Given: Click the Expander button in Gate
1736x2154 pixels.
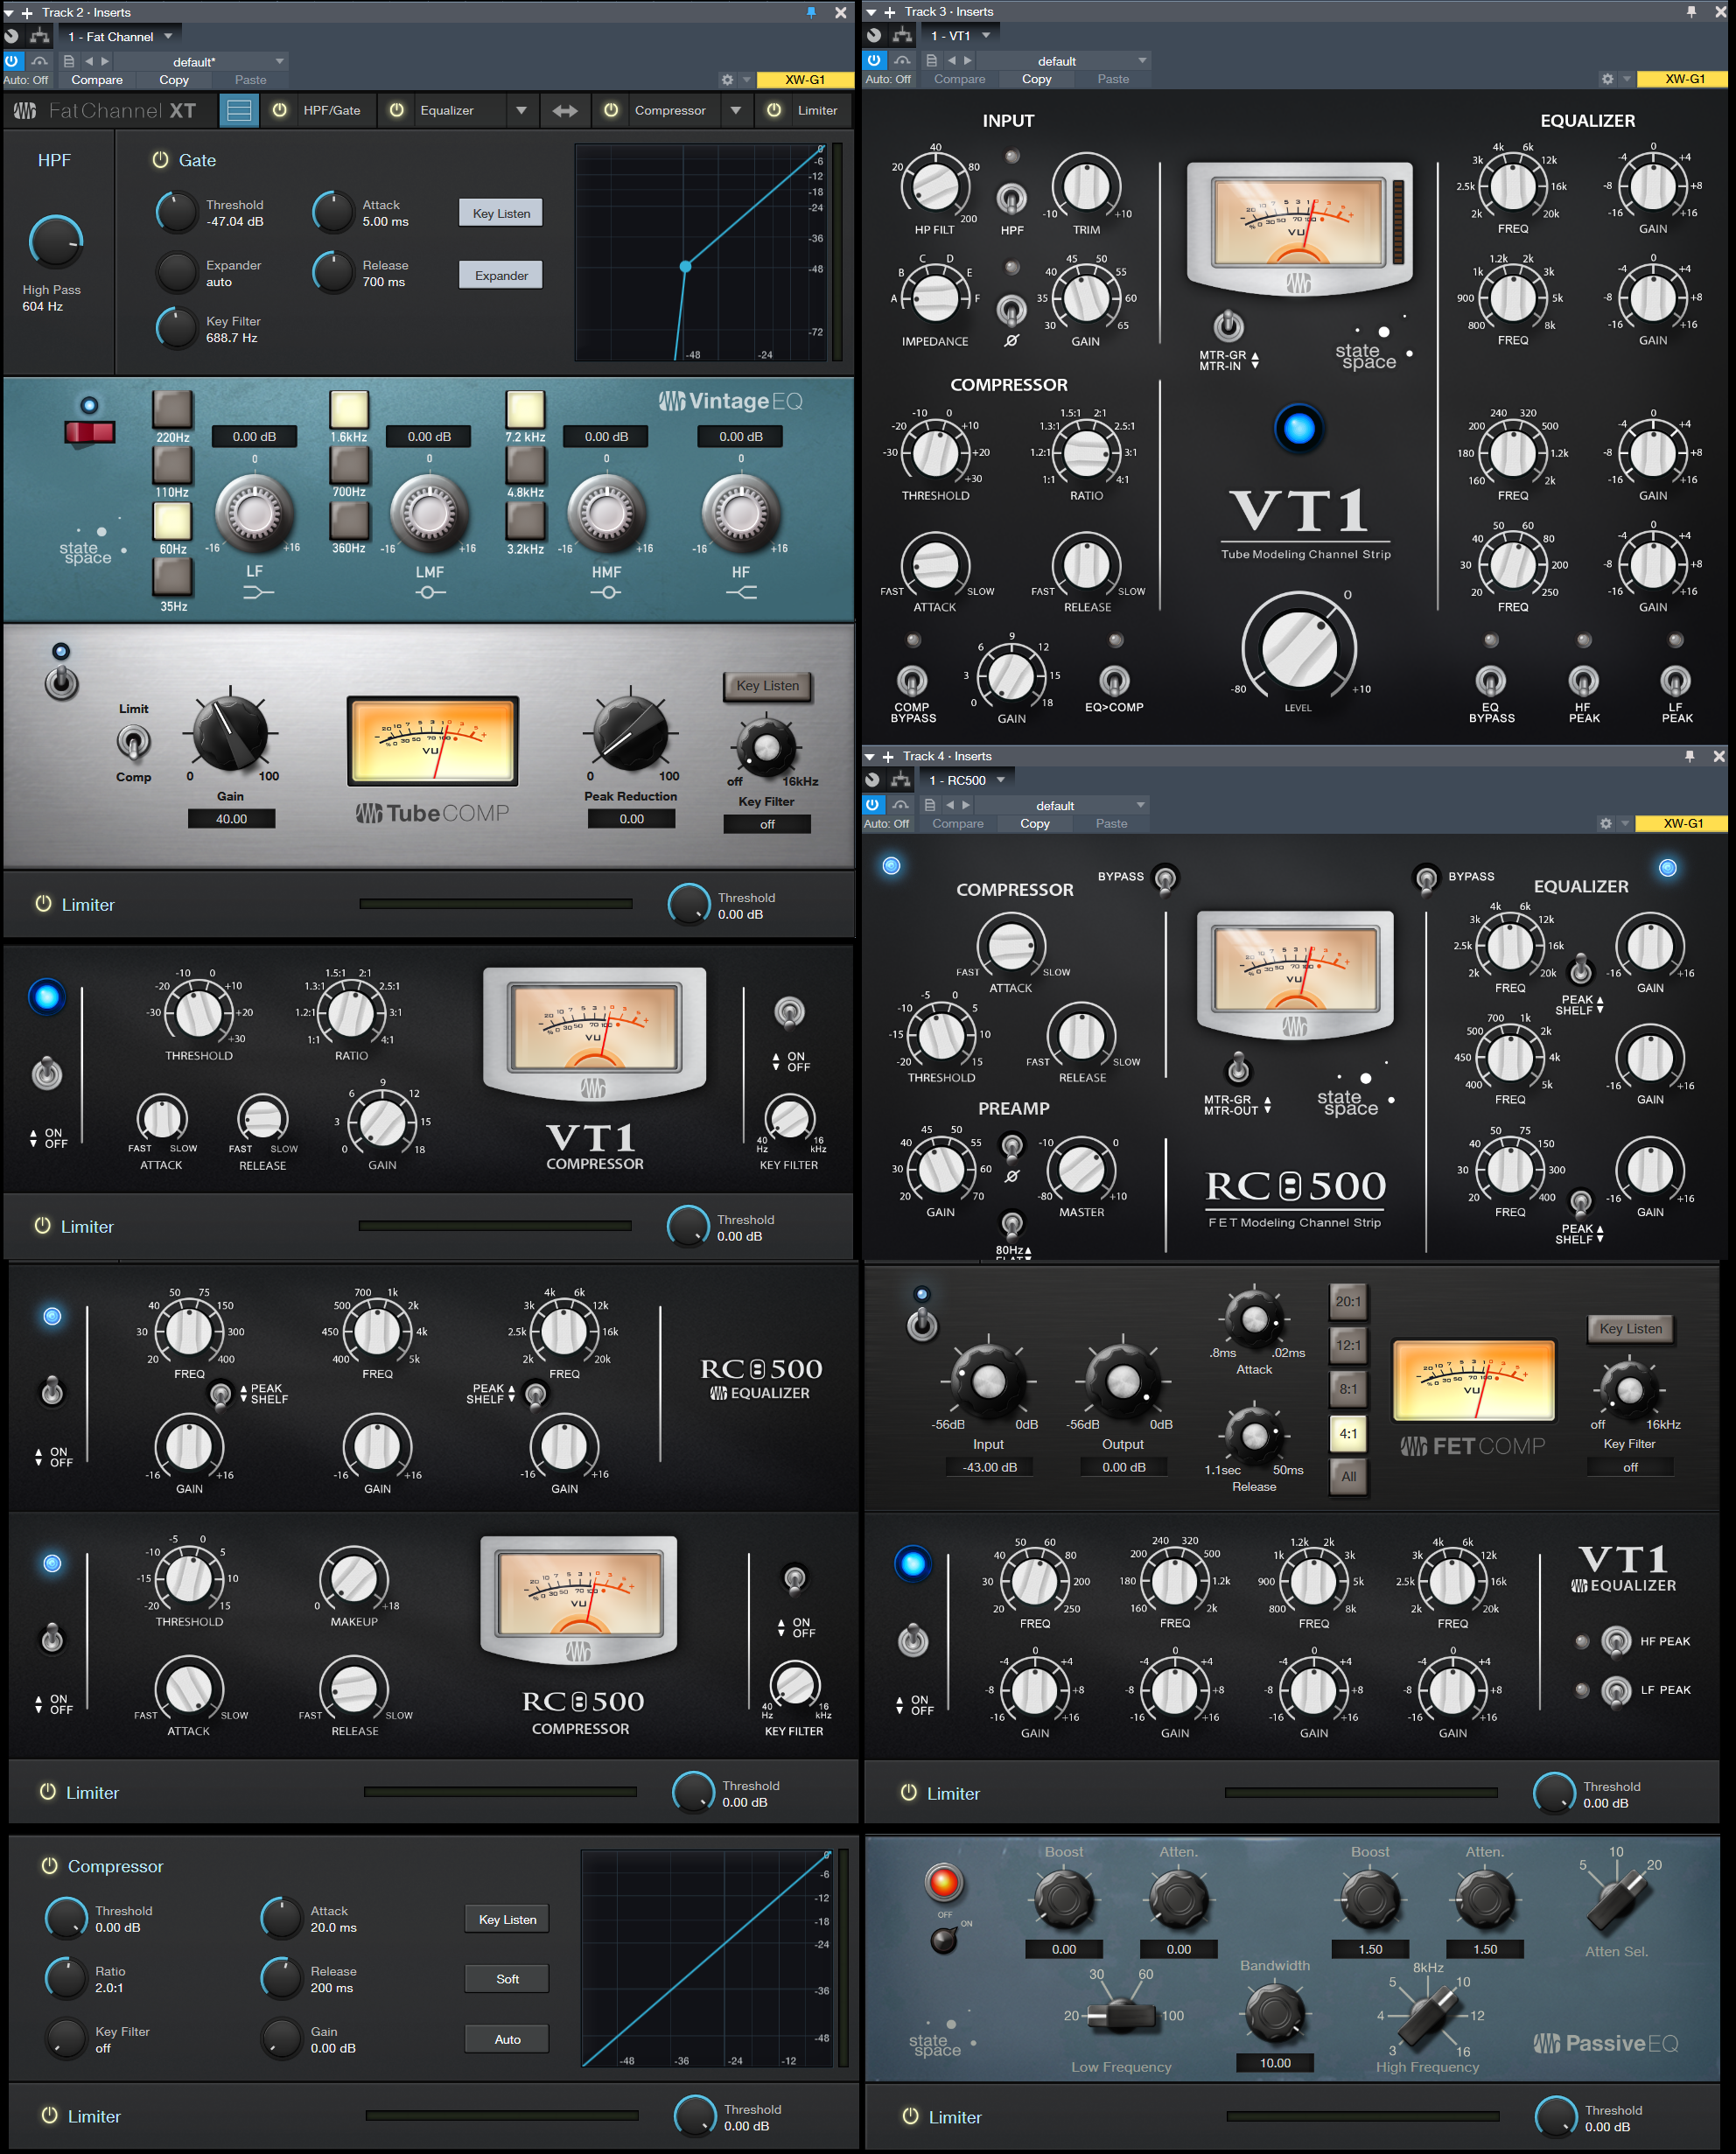Looking at the screenshot, I should tap(501, 275).
